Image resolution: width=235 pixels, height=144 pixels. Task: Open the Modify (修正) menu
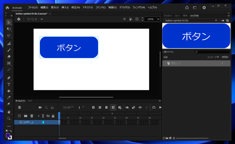click(75, 7)
